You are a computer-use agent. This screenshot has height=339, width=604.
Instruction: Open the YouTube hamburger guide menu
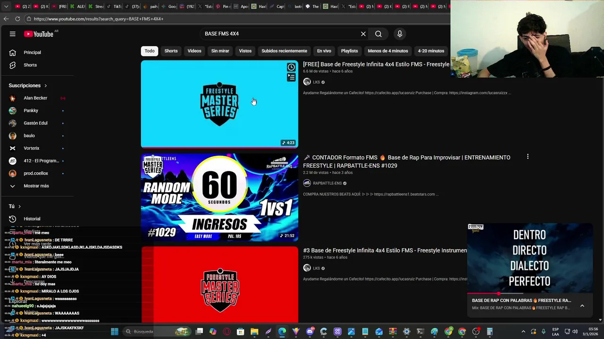click(x=13, y=34)
